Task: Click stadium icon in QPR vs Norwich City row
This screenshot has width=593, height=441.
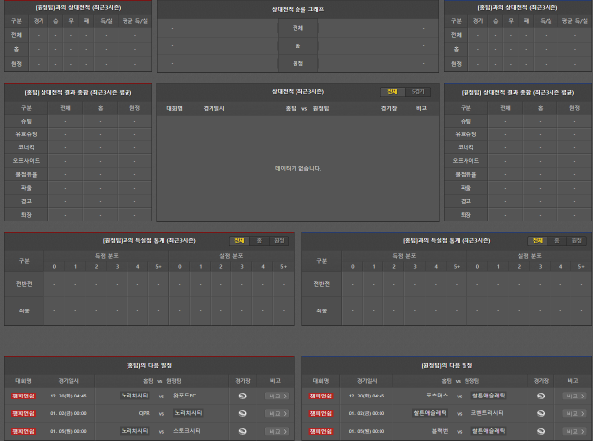Action: tap(244, 413)
